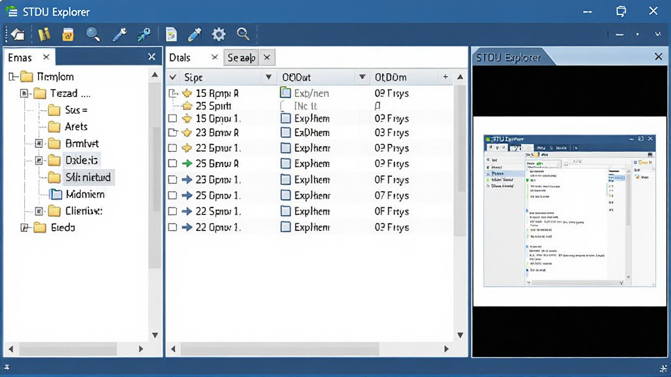Expand the Clientiux folder node

pos(39,211)
